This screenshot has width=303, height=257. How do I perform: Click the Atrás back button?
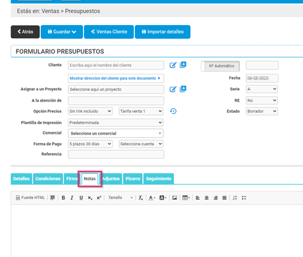click(25, 32)
